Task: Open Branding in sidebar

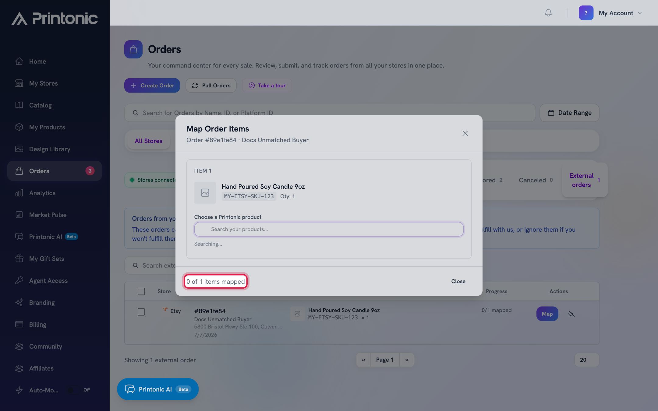Action: (55, 302)
